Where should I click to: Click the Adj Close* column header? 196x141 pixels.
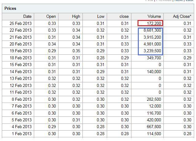click(x=179, y=17)
